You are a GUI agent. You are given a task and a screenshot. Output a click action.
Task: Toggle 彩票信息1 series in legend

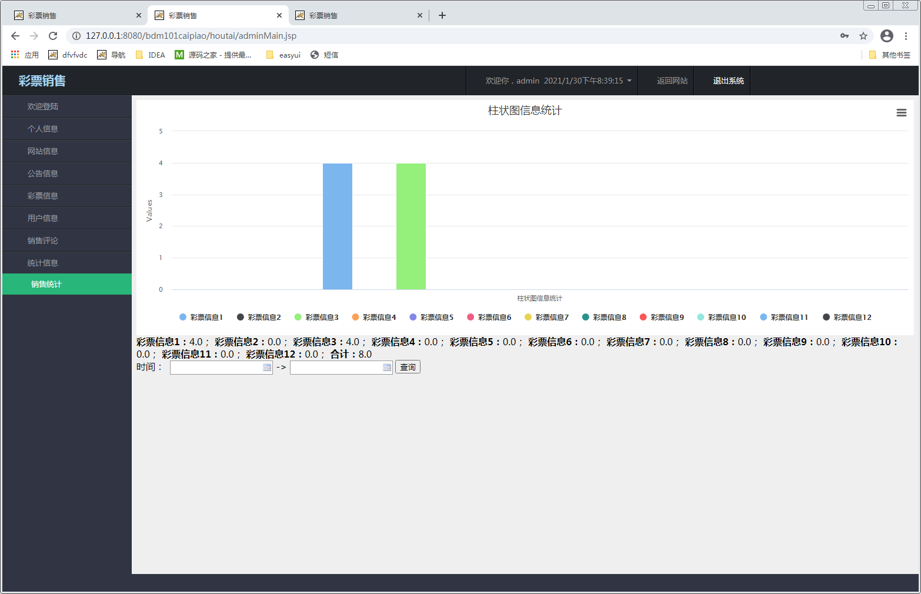coord(201,317)
